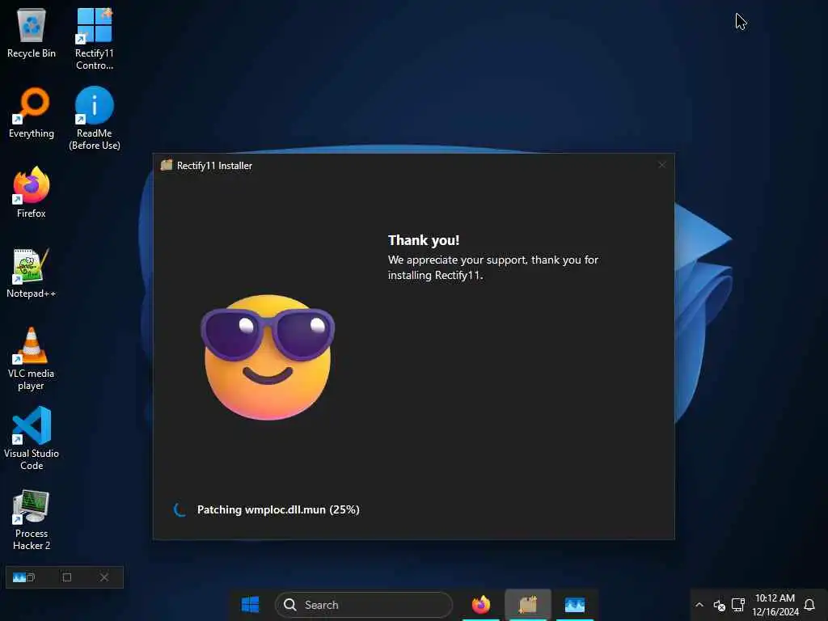The image size is (828, 621).
Task: Open the notifications bell icon
Action: (809, 605)
